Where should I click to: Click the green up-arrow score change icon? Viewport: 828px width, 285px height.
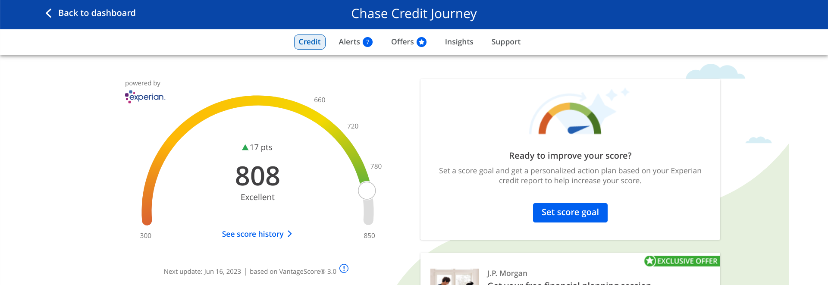click(x=245, y=147)
